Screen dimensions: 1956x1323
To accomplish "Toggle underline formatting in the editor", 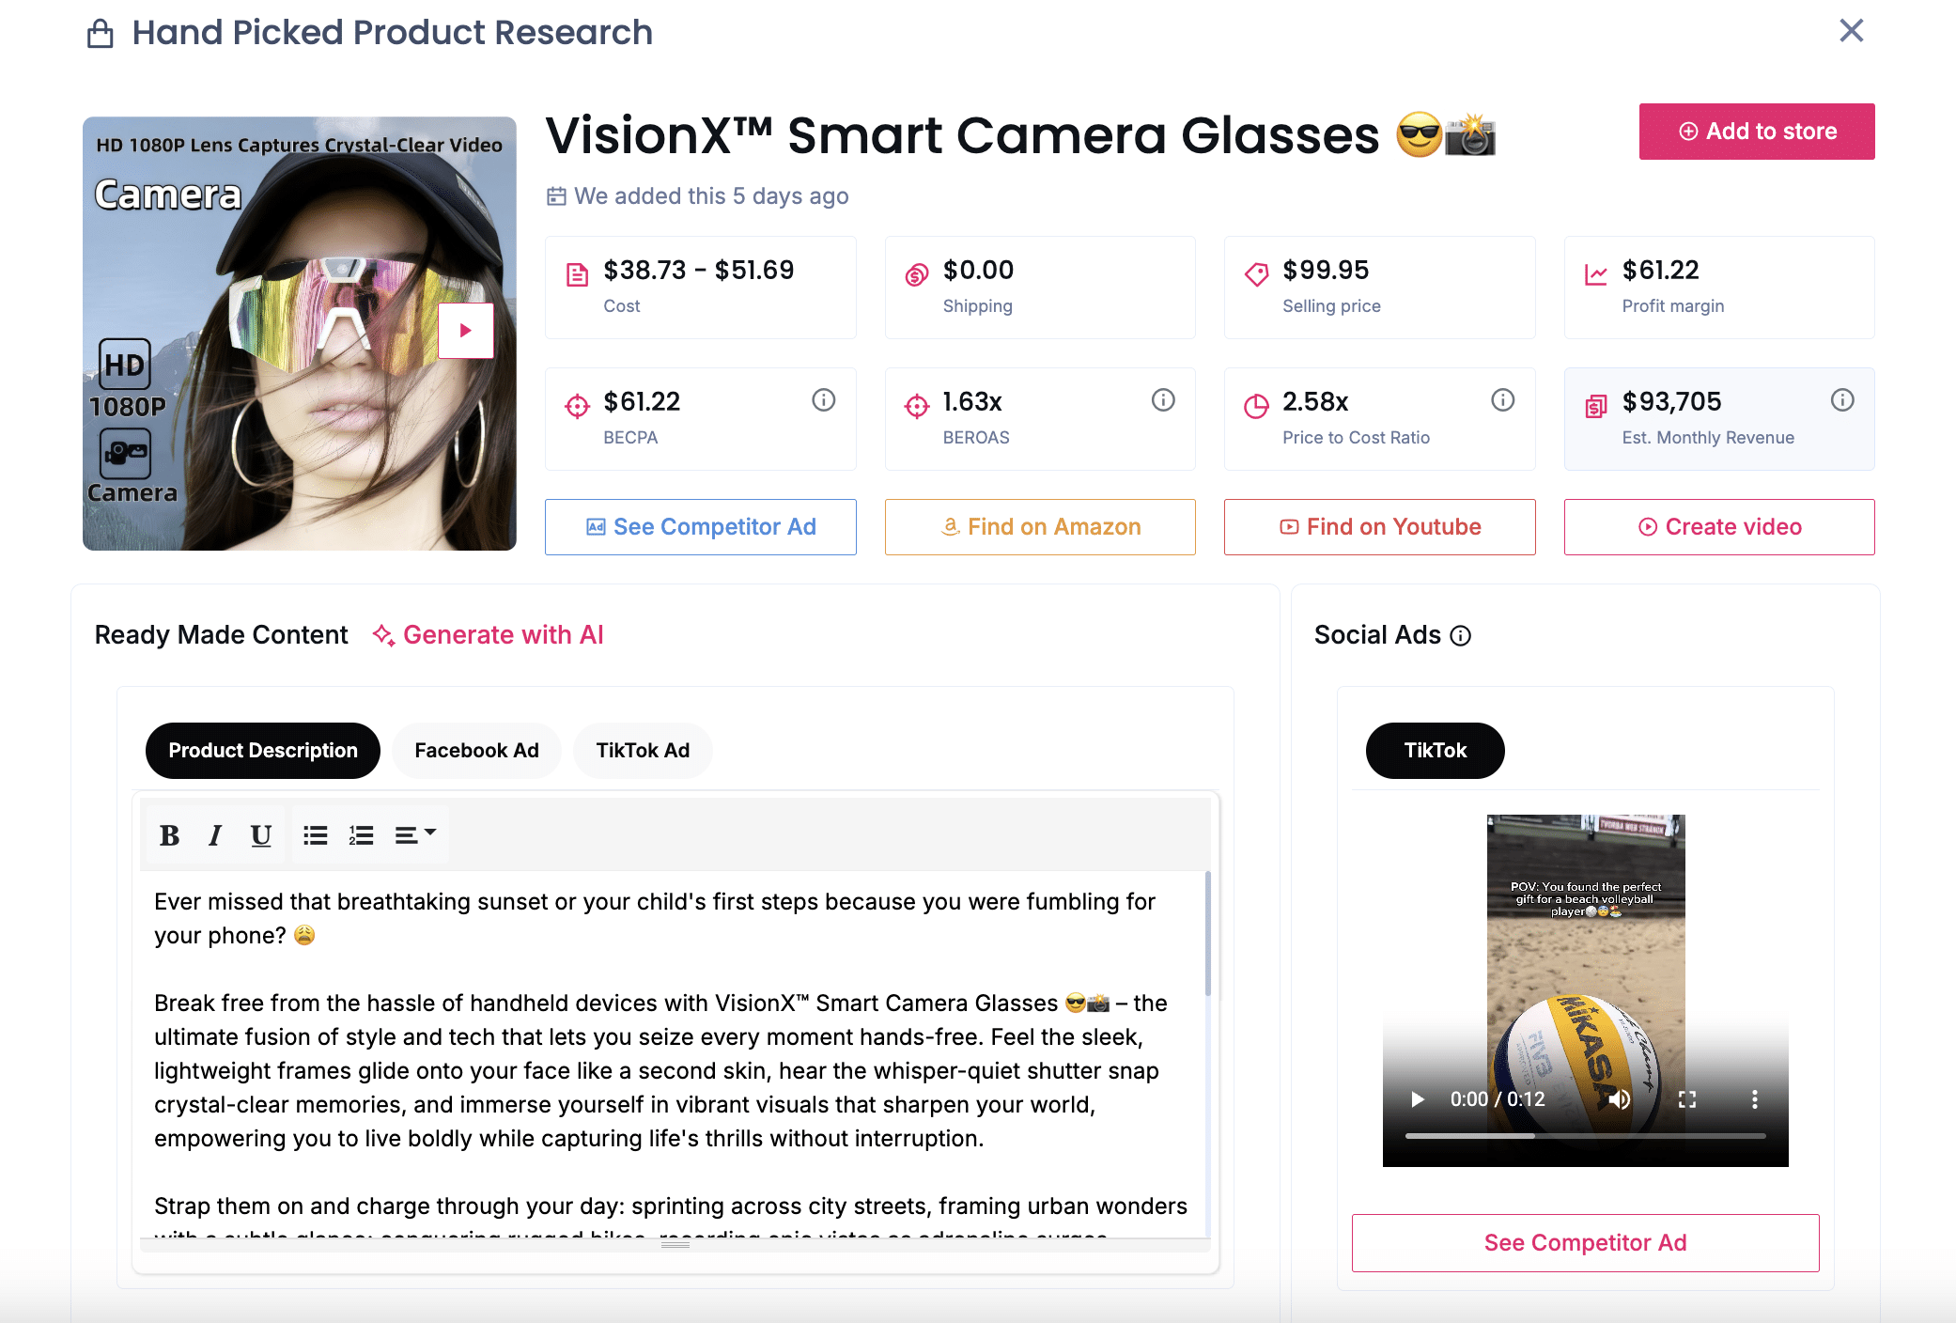I will 260,835.
